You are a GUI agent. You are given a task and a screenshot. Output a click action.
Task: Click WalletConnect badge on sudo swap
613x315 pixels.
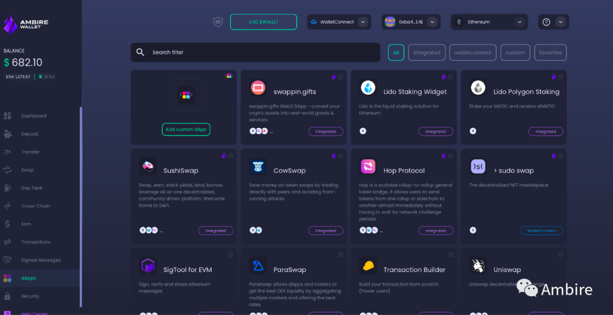click(541, 231)
